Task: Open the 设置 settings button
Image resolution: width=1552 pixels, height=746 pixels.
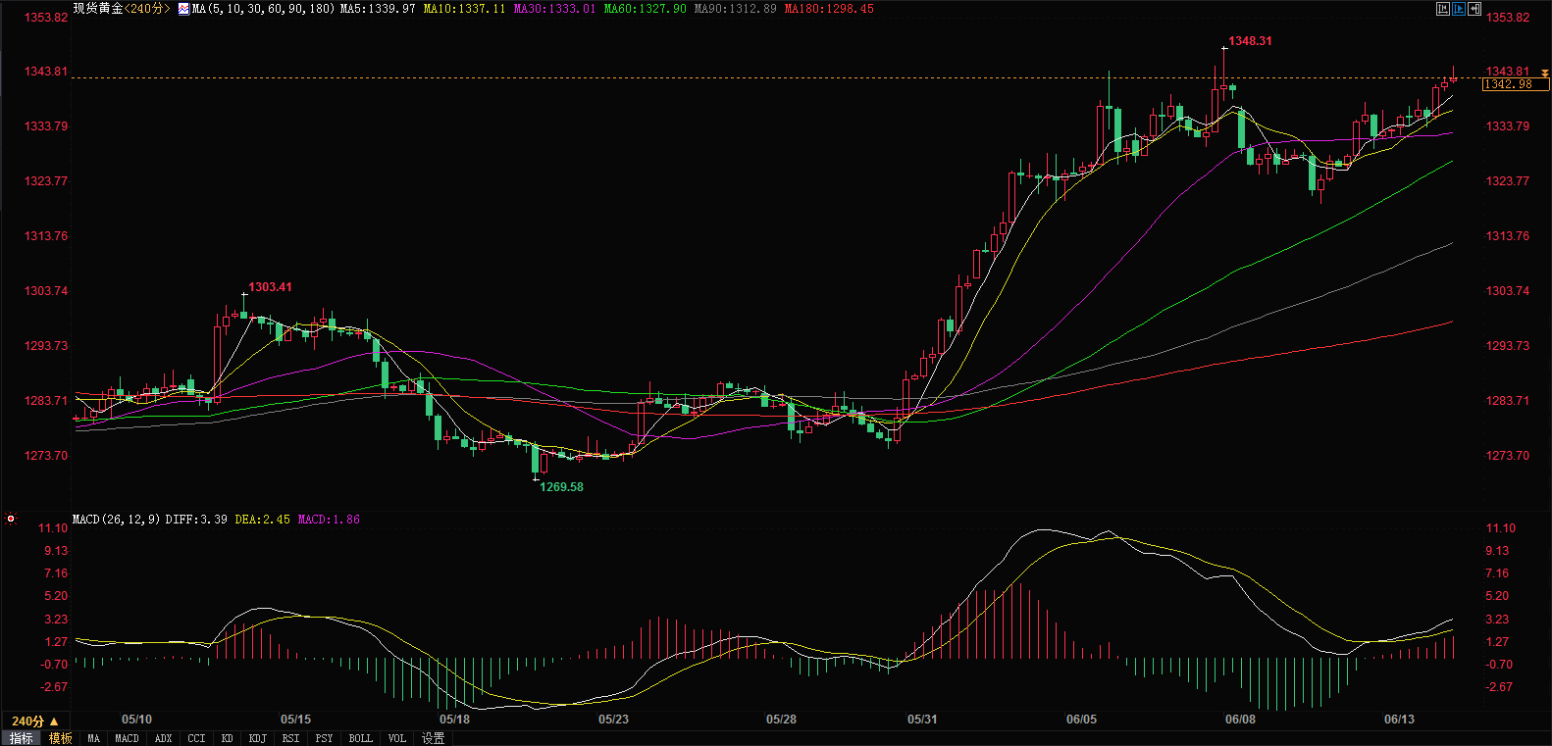Action: pos(434,738)
